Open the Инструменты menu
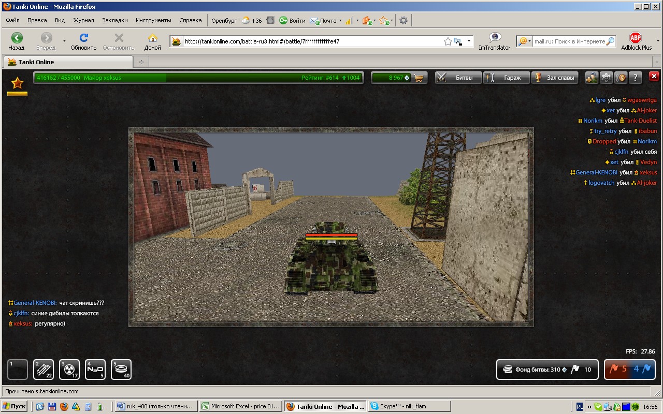Image resolution: width=663 pixels, height=414 pixels. click(x=153, y=21)
